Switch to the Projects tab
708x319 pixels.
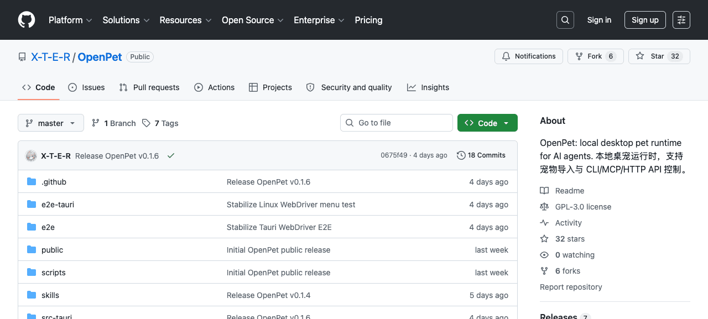click(x=270, y=87)
